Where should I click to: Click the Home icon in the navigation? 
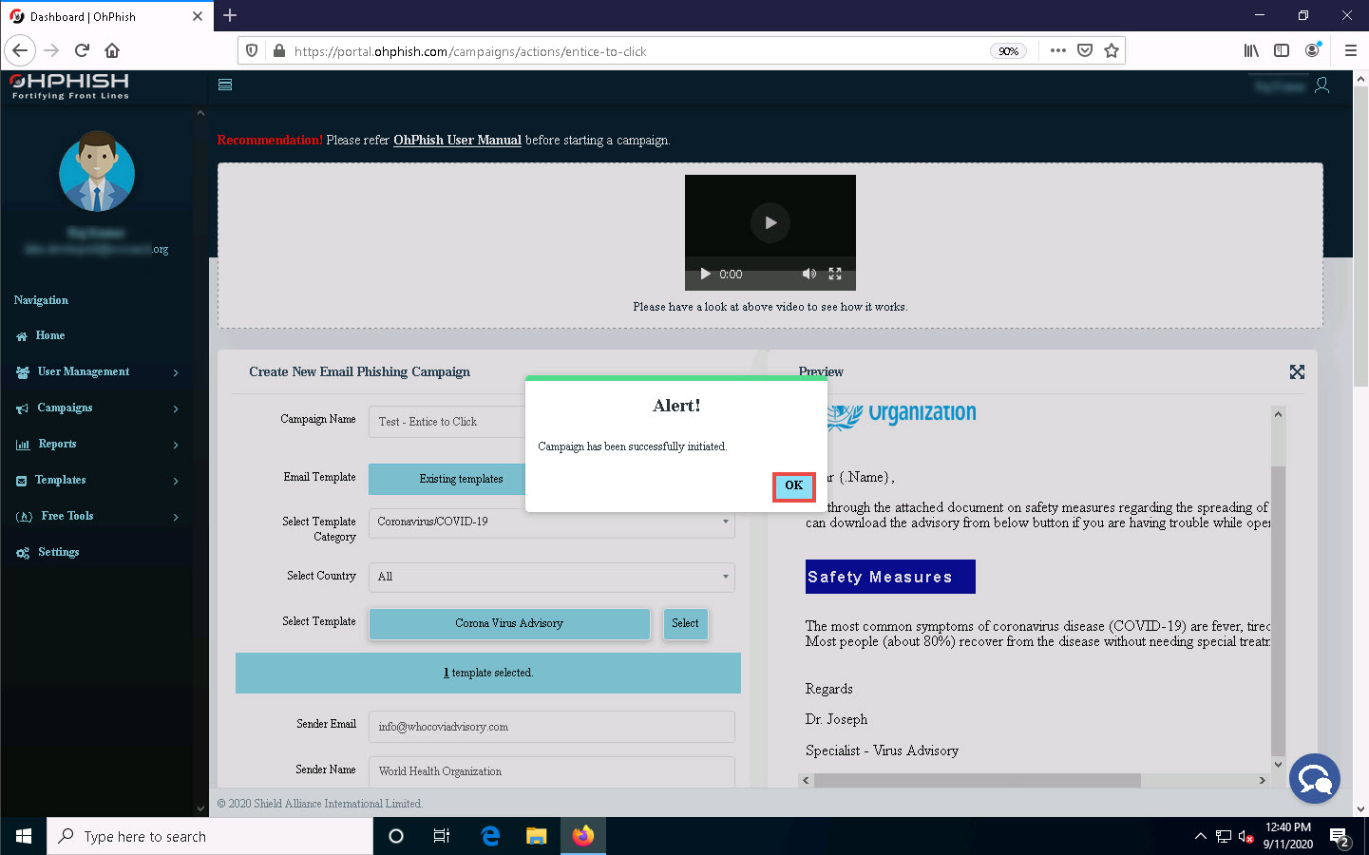(x=22, y=336)
